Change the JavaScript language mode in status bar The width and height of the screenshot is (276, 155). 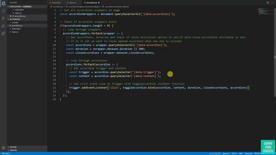248,153
